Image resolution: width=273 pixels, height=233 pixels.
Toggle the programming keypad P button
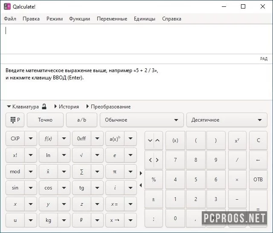pyautogui.click(x=15, y=120)
